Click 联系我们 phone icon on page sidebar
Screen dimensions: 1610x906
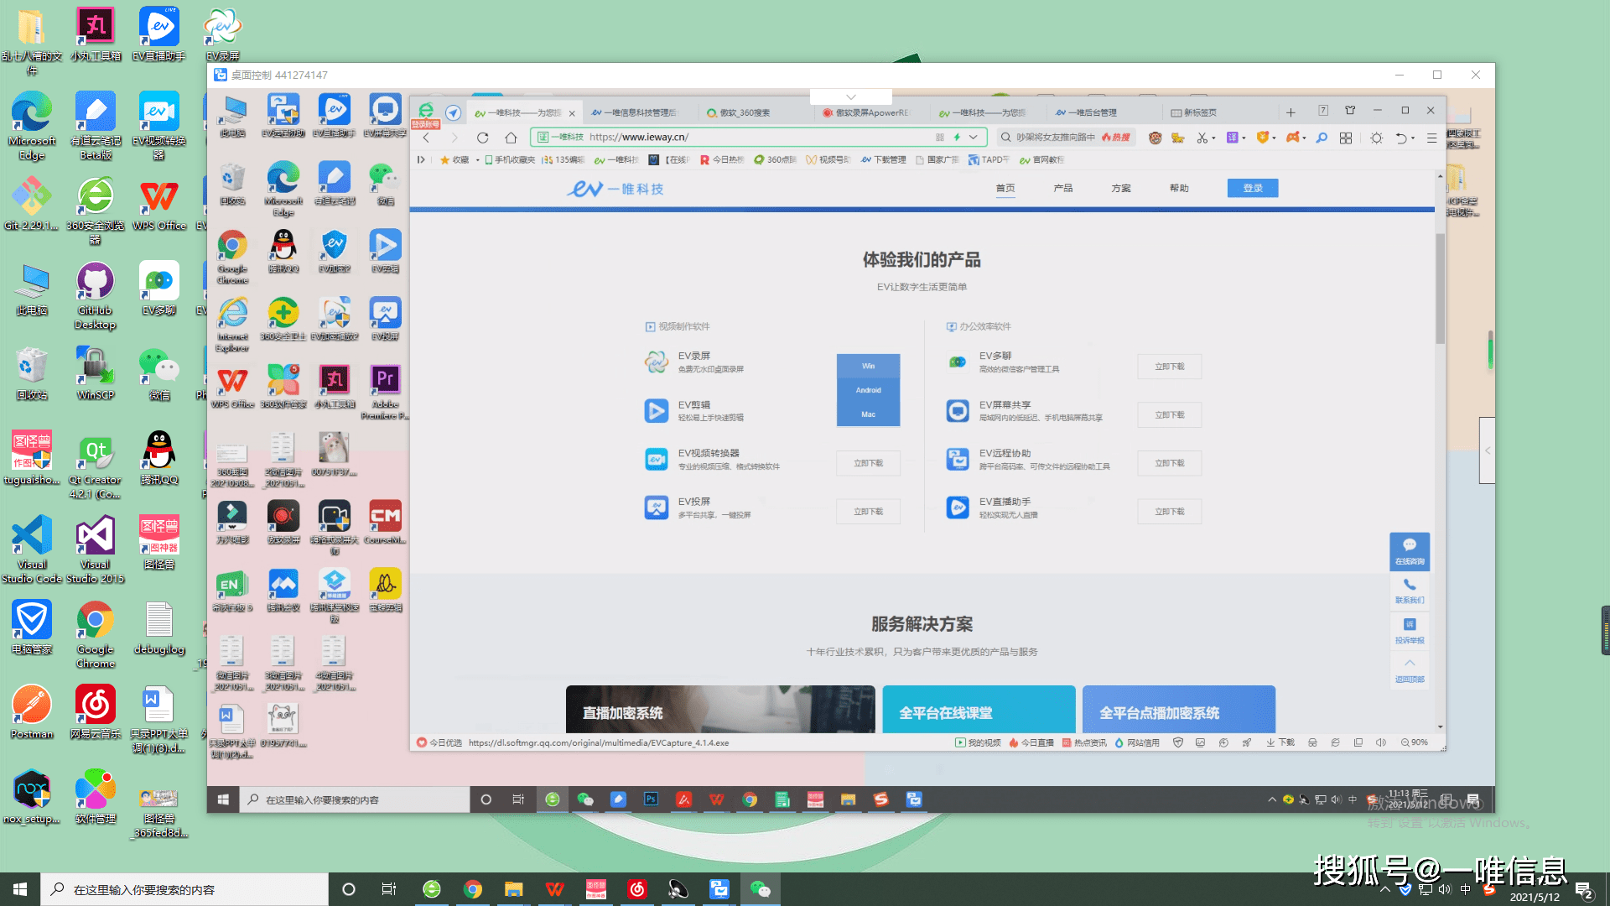point(1410,590)
